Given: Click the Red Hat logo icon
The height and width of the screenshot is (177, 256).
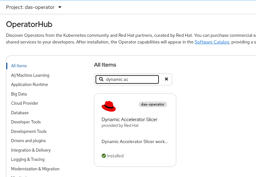Looking at the screenshot, I should coord(109,106).
